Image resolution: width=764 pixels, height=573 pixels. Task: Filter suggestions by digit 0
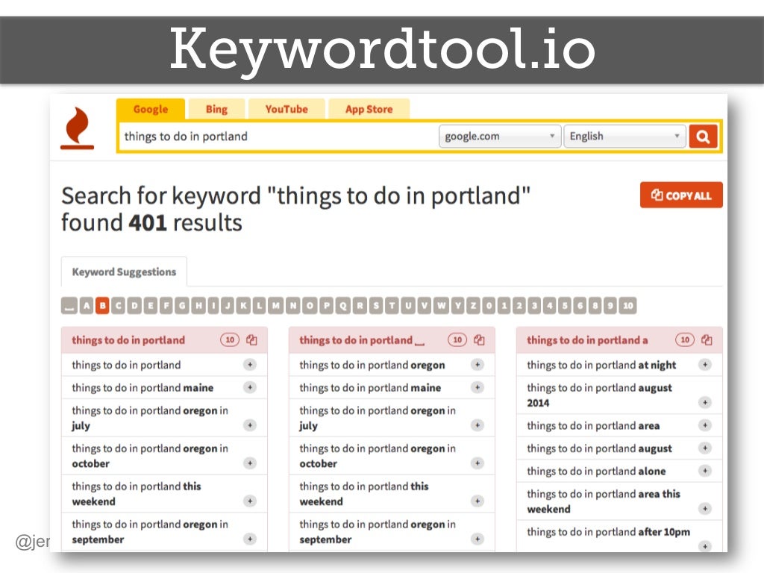pyautogui.click(x=489, y=305)
